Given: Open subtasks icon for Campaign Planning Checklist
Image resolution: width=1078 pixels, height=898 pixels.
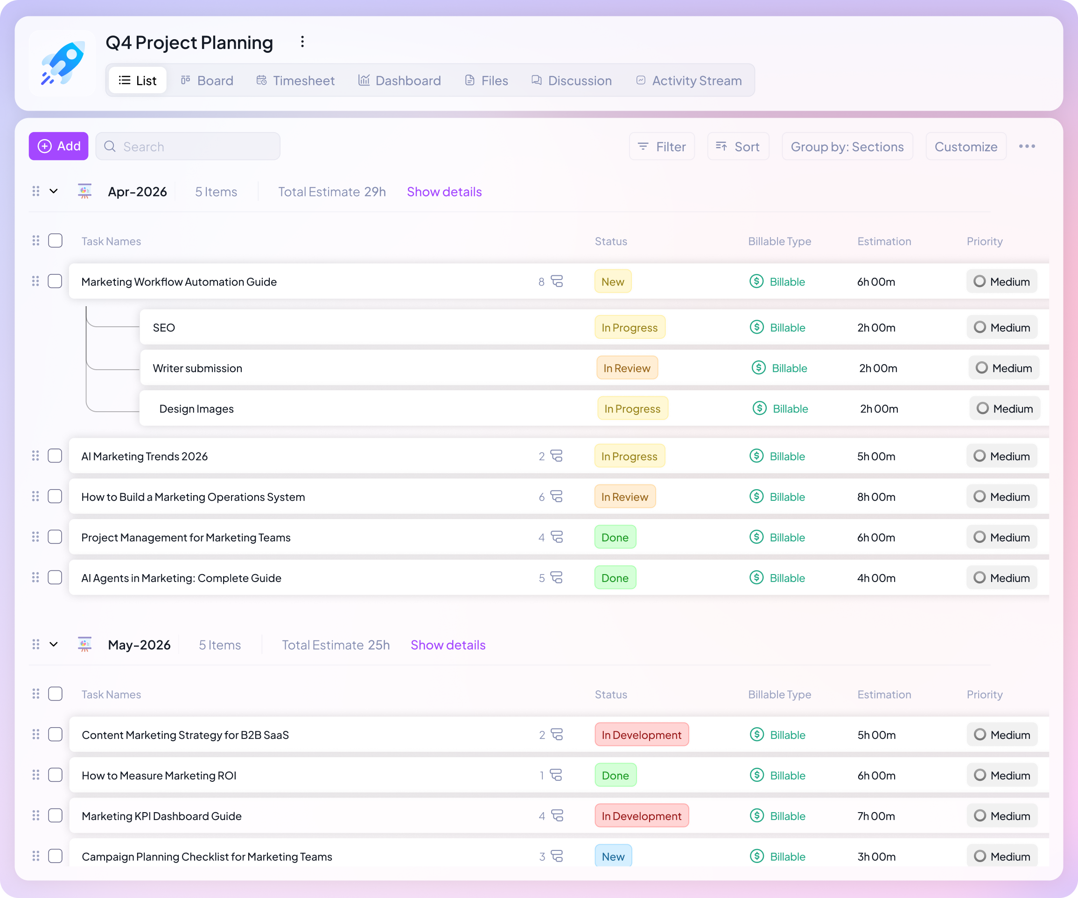Looking at the screenshot, I should [x=557, y=856].
